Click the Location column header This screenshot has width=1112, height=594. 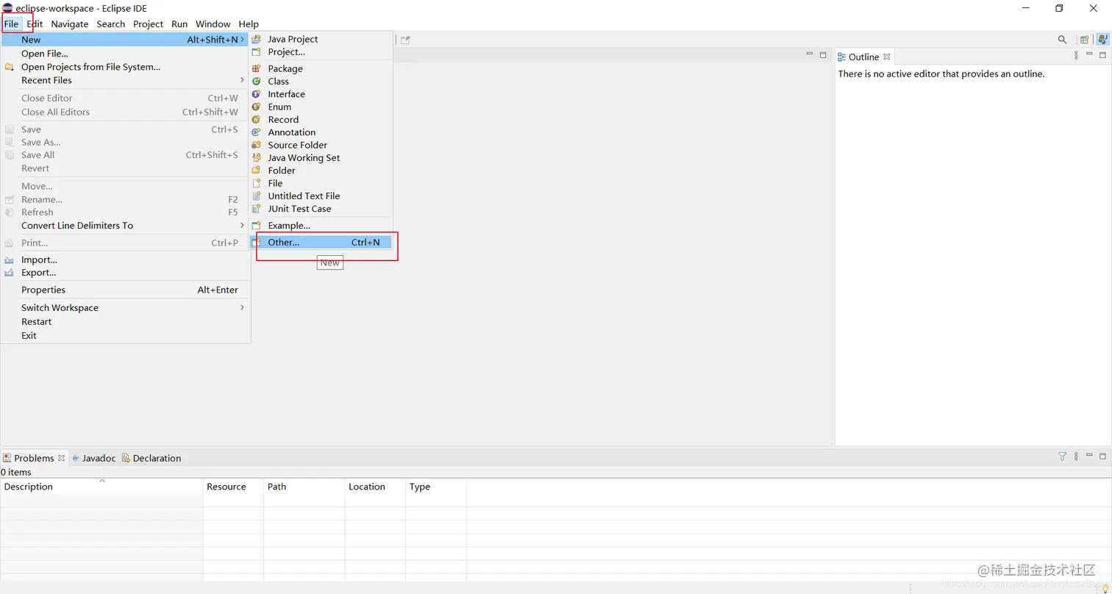coord(375,487)
